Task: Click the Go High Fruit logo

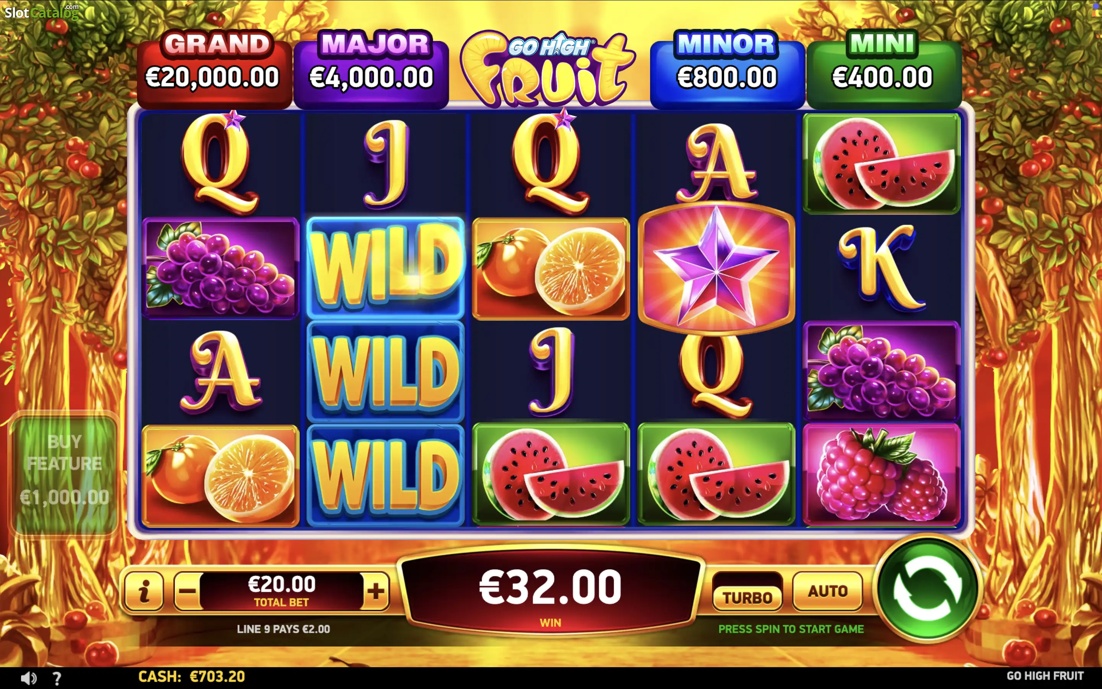Action: pyautogui.click(x=549, y=69)
